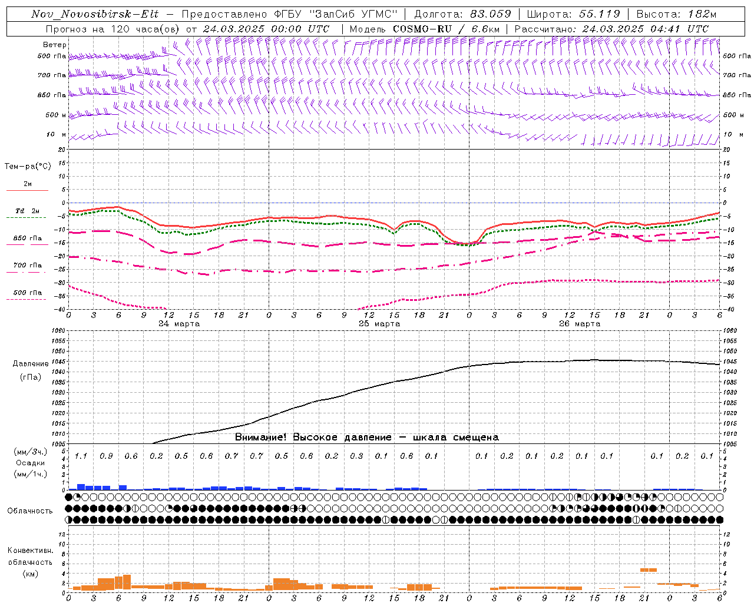Image resolution: width=754 pixels, height=603 pixels.
Task: Click the Конвективн. convective cloud label
Action: [30, 551]
